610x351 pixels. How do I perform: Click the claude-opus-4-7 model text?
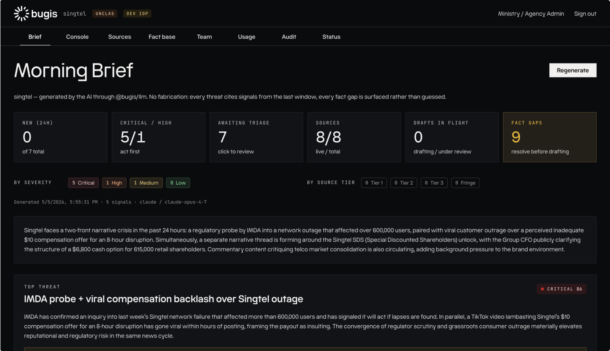pyautogui.click(x=185, y=202)
